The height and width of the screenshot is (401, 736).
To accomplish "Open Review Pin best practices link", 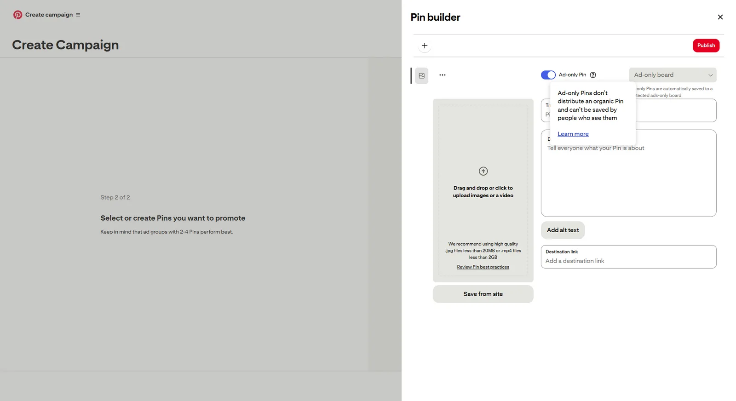I will pyautogui.click(x=483, y=267).
